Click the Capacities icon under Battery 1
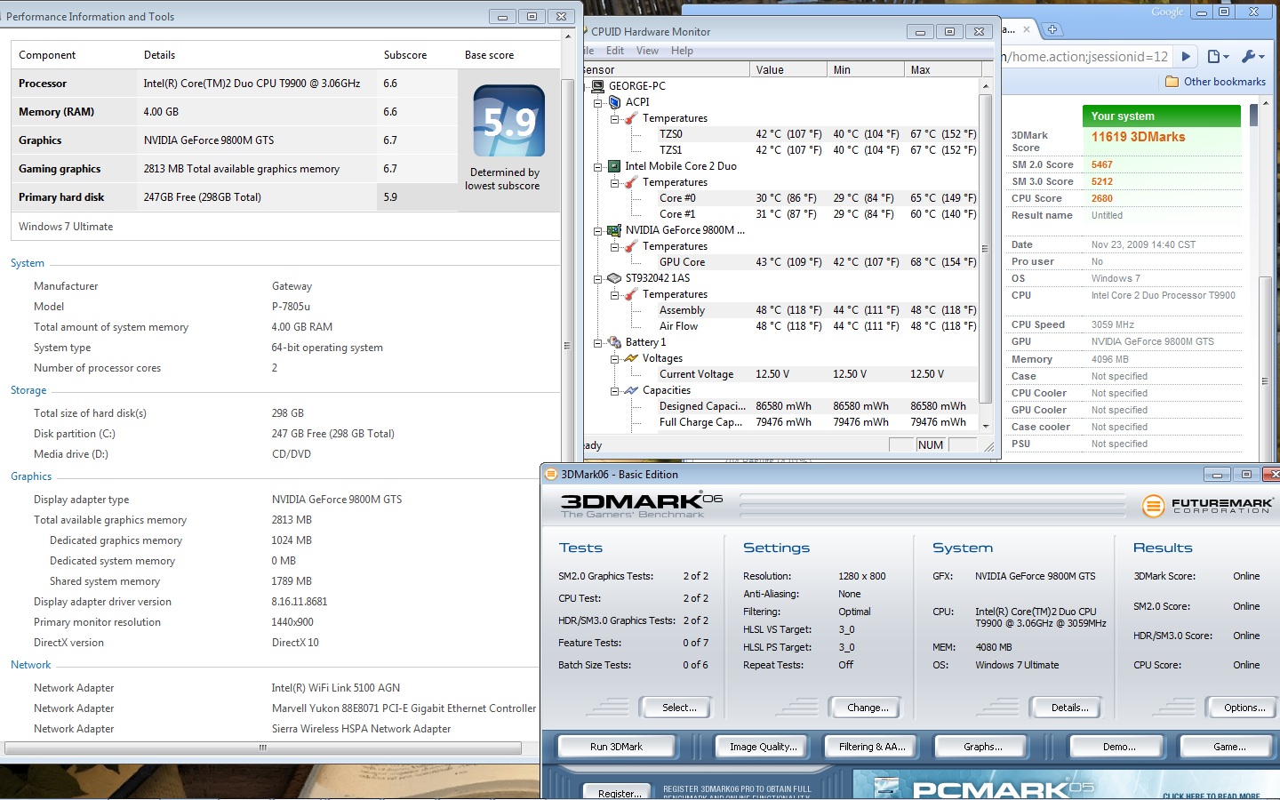1280x800 pixels. [x=631, y=390]
